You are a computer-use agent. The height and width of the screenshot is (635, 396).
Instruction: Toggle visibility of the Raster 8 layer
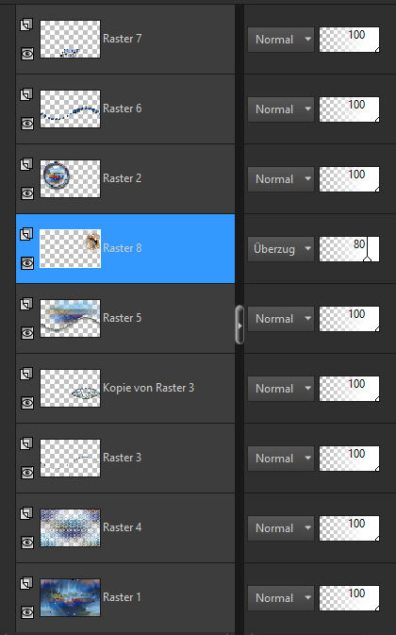(x=27, y=263)
